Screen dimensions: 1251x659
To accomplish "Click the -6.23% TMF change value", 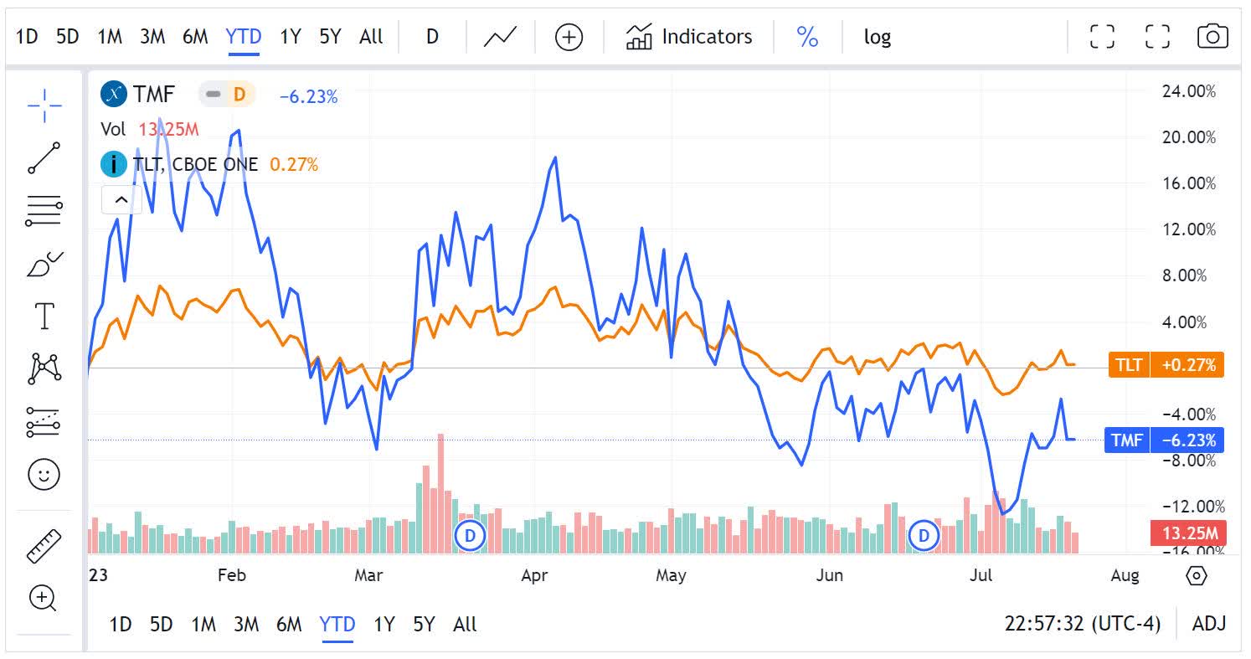I will pyautogui.click(x=308, y=97).
